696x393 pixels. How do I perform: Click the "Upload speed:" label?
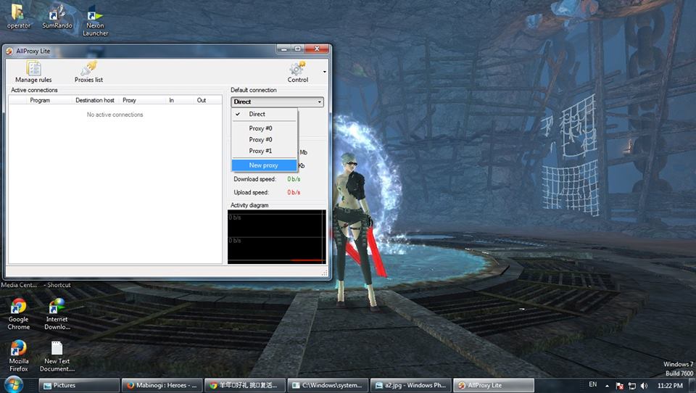click(252, 192)
